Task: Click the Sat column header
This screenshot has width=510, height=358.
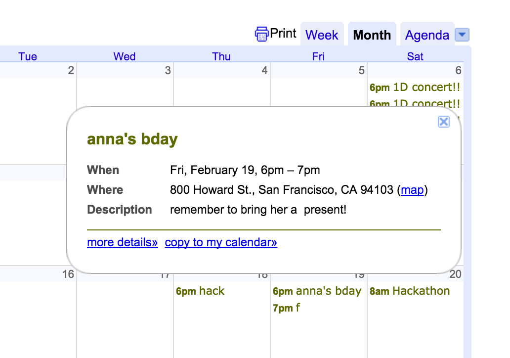Action: click(x=415, y=56)
